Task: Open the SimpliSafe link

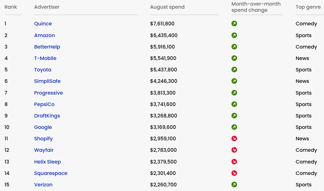Action: 47,81
